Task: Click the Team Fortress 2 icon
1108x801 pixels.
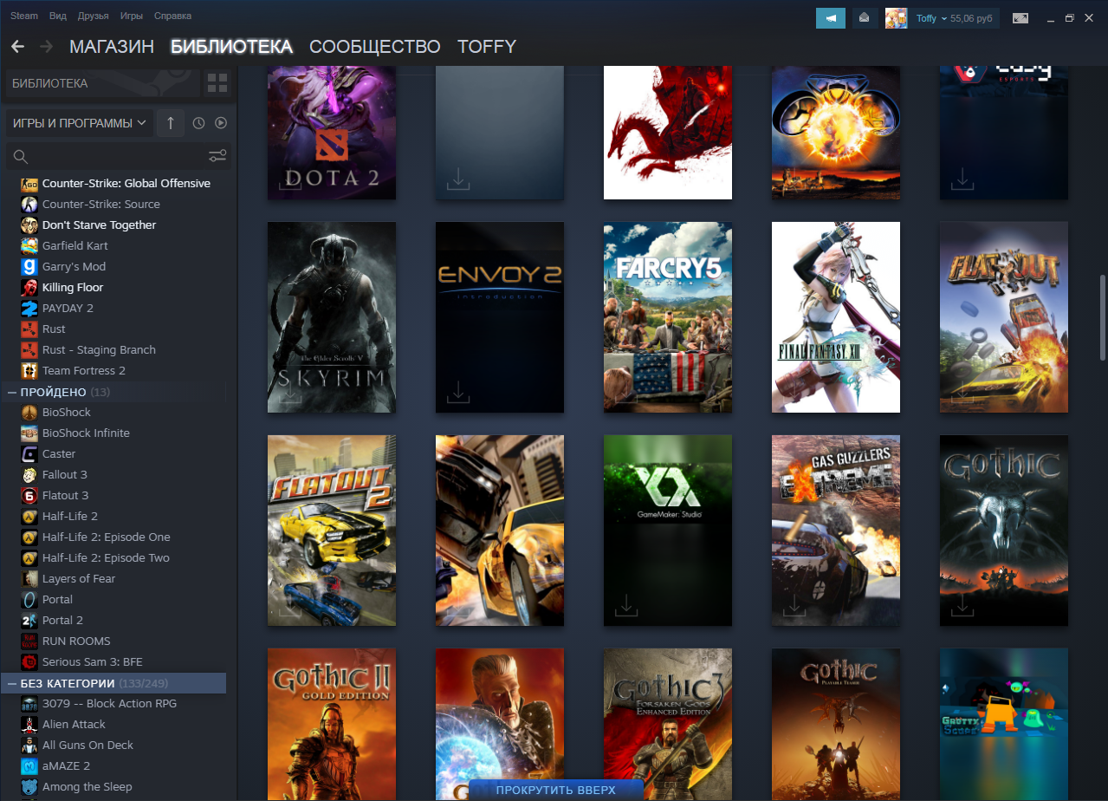Action: (x=29, y=371)
